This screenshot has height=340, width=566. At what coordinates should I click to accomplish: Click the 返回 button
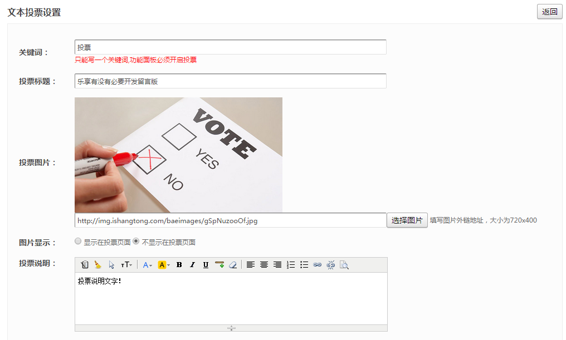coord(549,12)
